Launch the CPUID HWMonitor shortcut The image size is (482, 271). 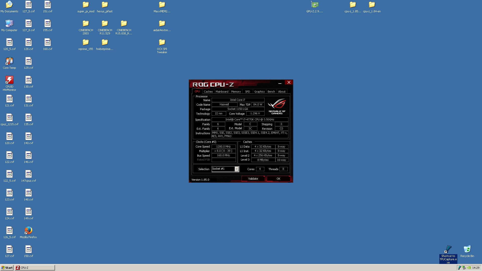(x=9, y=84)
